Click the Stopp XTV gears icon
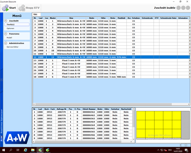 [x=22, y=8]
